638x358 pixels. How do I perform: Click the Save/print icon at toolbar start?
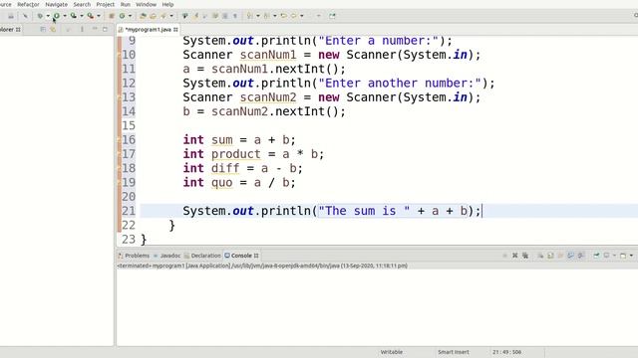11,16
